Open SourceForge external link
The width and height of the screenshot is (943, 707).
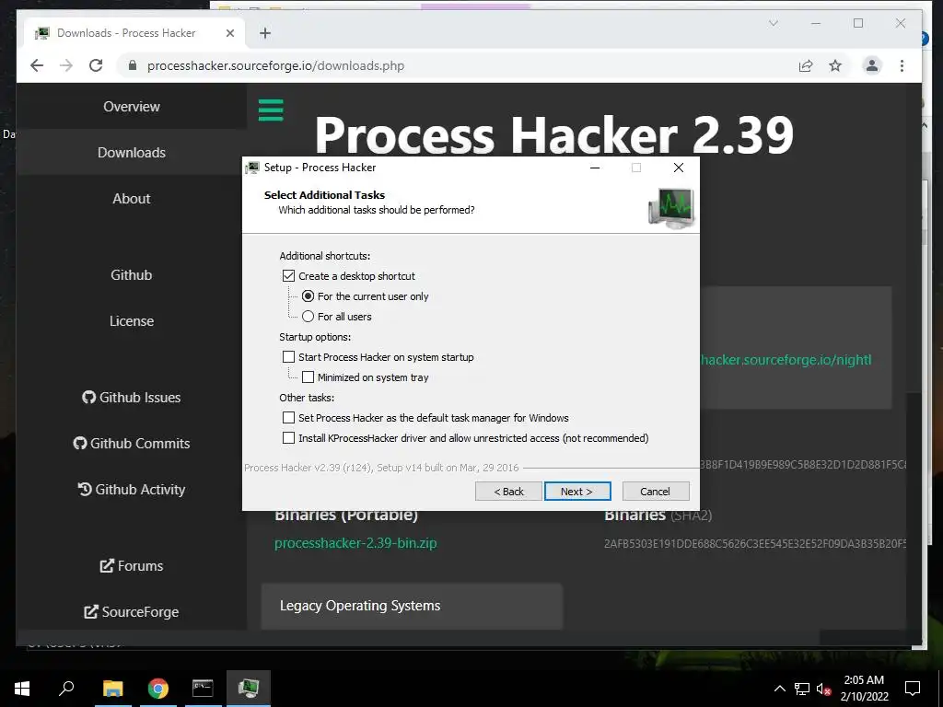[132, 611]
